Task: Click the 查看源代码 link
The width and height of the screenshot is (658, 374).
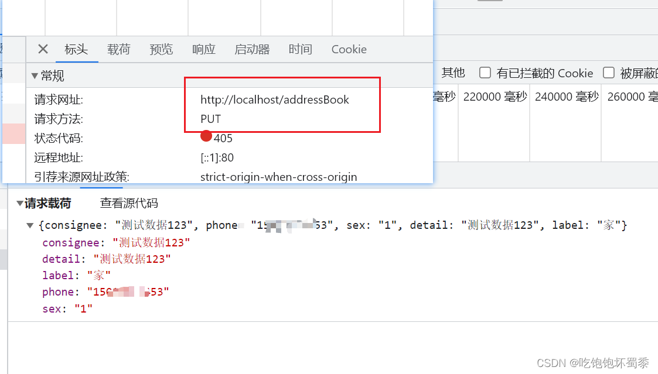Action: tap(128, 203)
